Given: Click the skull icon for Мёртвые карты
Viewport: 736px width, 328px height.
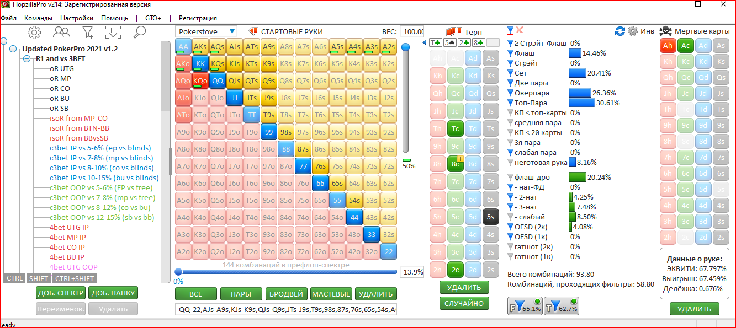Looking at the screenshot, I should click(x=665, y=31).
